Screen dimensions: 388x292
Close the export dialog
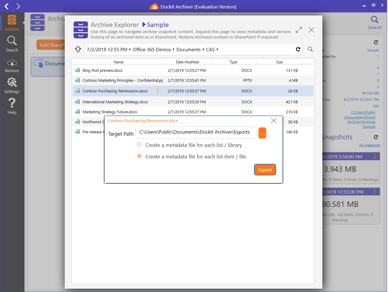pos(274,121)
